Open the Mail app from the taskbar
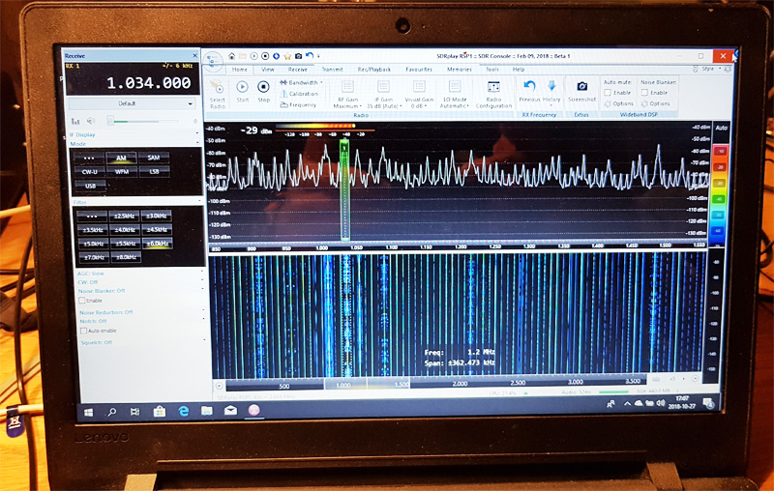 pos(230,410)
